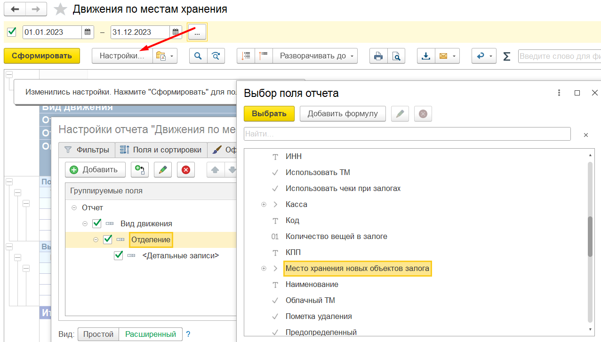The width and height of the screenshot is (601, 342).
Task: Select Количество вещей в залоге field
Action: [x=337, y=236]
